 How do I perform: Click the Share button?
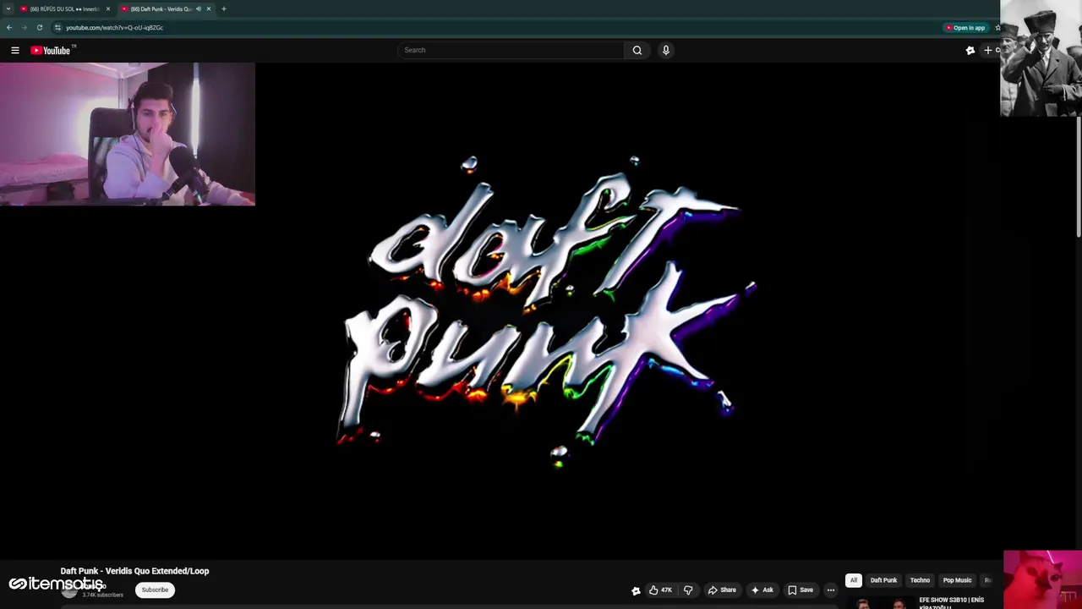722,590
